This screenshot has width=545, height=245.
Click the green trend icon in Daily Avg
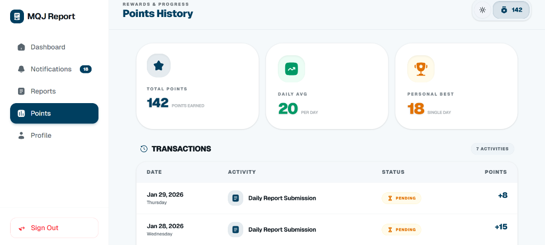pos(291,69)
